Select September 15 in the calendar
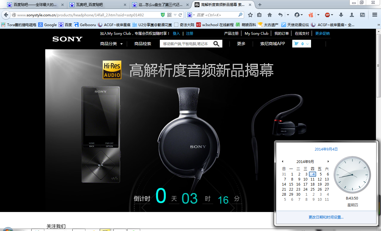The width and height of the screenshot is (381, 231). [291, 184]
